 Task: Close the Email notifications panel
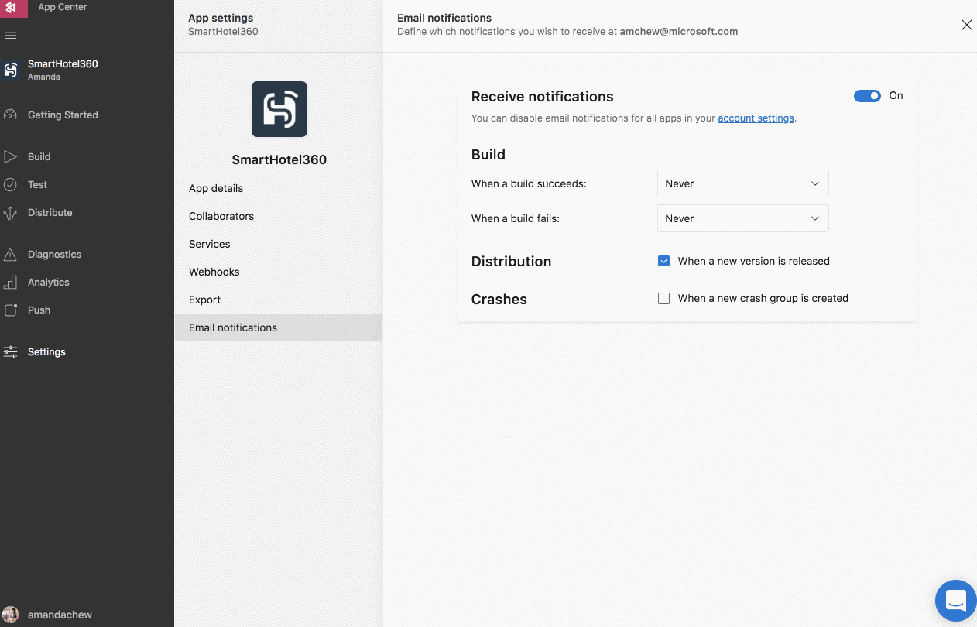click(966, 25)
